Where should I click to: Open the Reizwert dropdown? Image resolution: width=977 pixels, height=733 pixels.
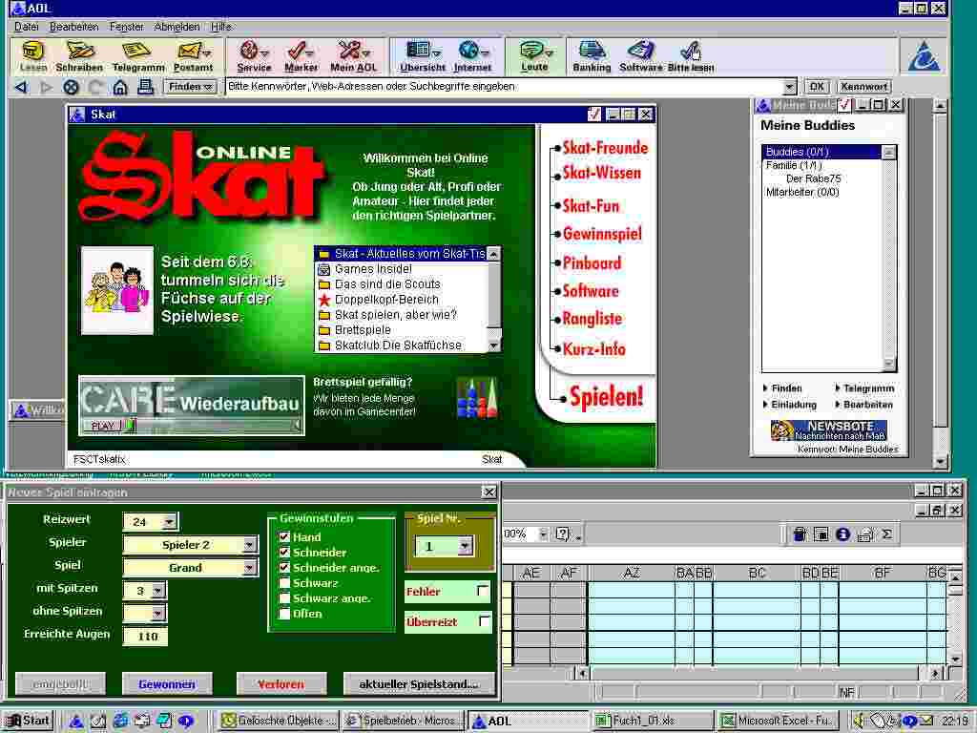[169, 521]
